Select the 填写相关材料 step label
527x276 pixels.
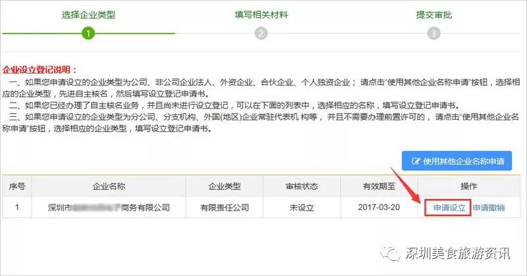point(261,14)
